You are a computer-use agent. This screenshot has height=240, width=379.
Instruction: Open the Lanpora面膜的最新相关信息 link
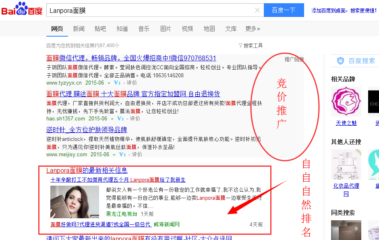[87, 170]
